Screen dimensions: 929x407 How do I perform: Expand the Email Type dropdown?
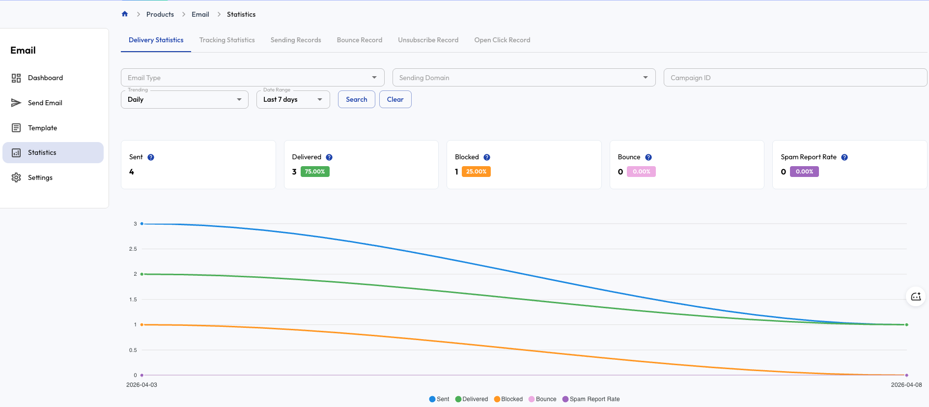[252, 78]
